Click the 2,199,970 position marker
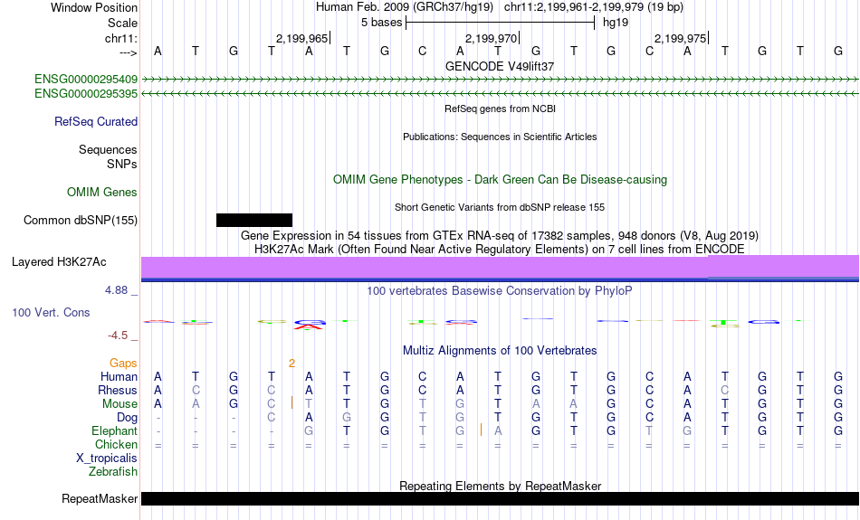Image resolution: width=860 pixels, height=520 pixels. [x=491, y=38]
